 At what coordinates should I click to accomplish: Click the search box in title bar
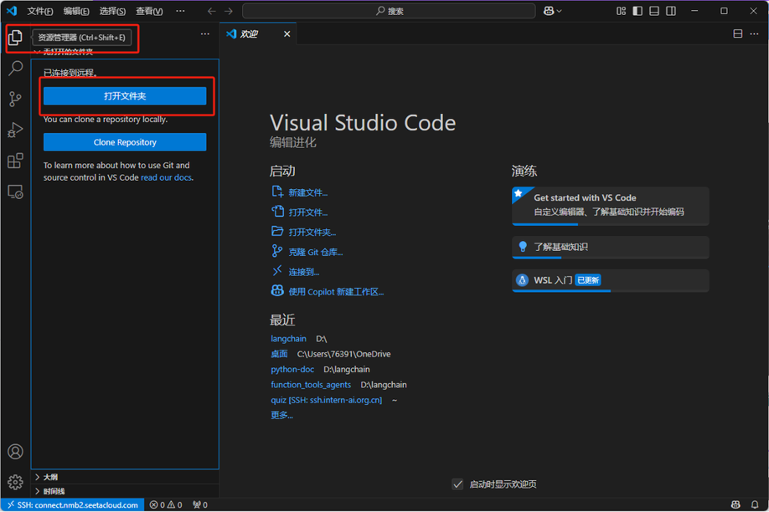[x=389, y=11]
